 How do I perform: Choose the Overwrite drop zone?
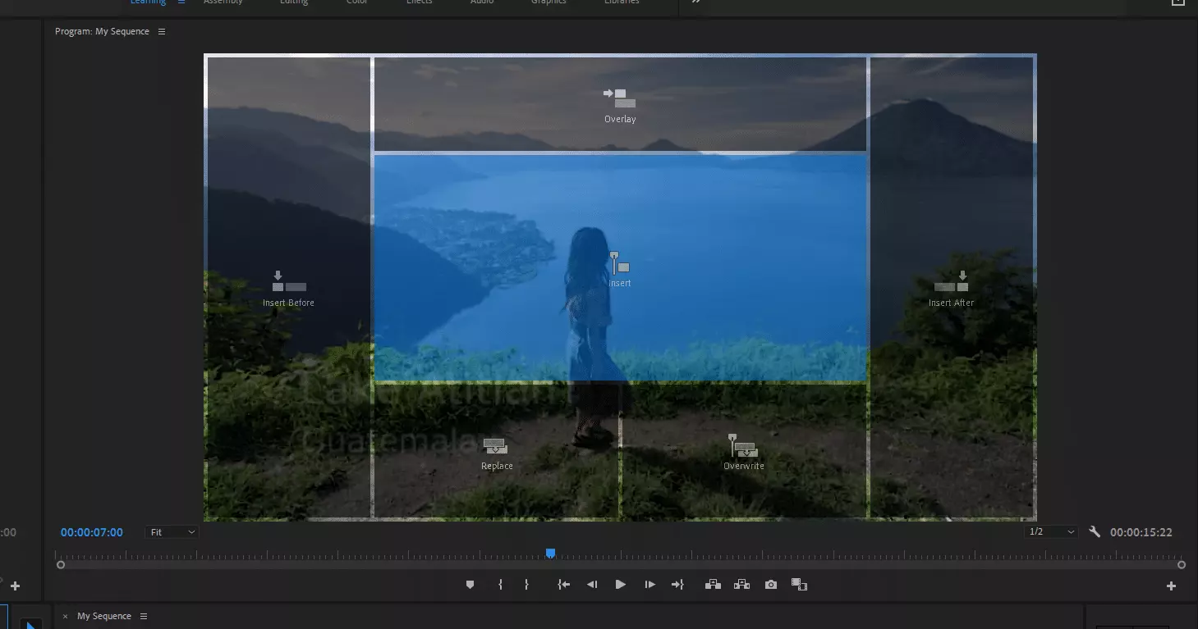click(744, 452)
